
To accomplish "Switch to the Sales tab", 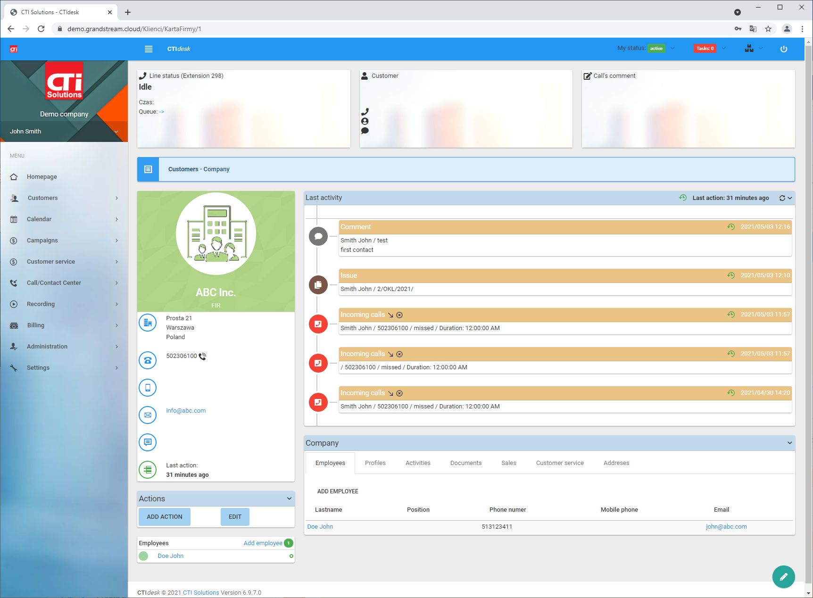I will tap(509, 463).
